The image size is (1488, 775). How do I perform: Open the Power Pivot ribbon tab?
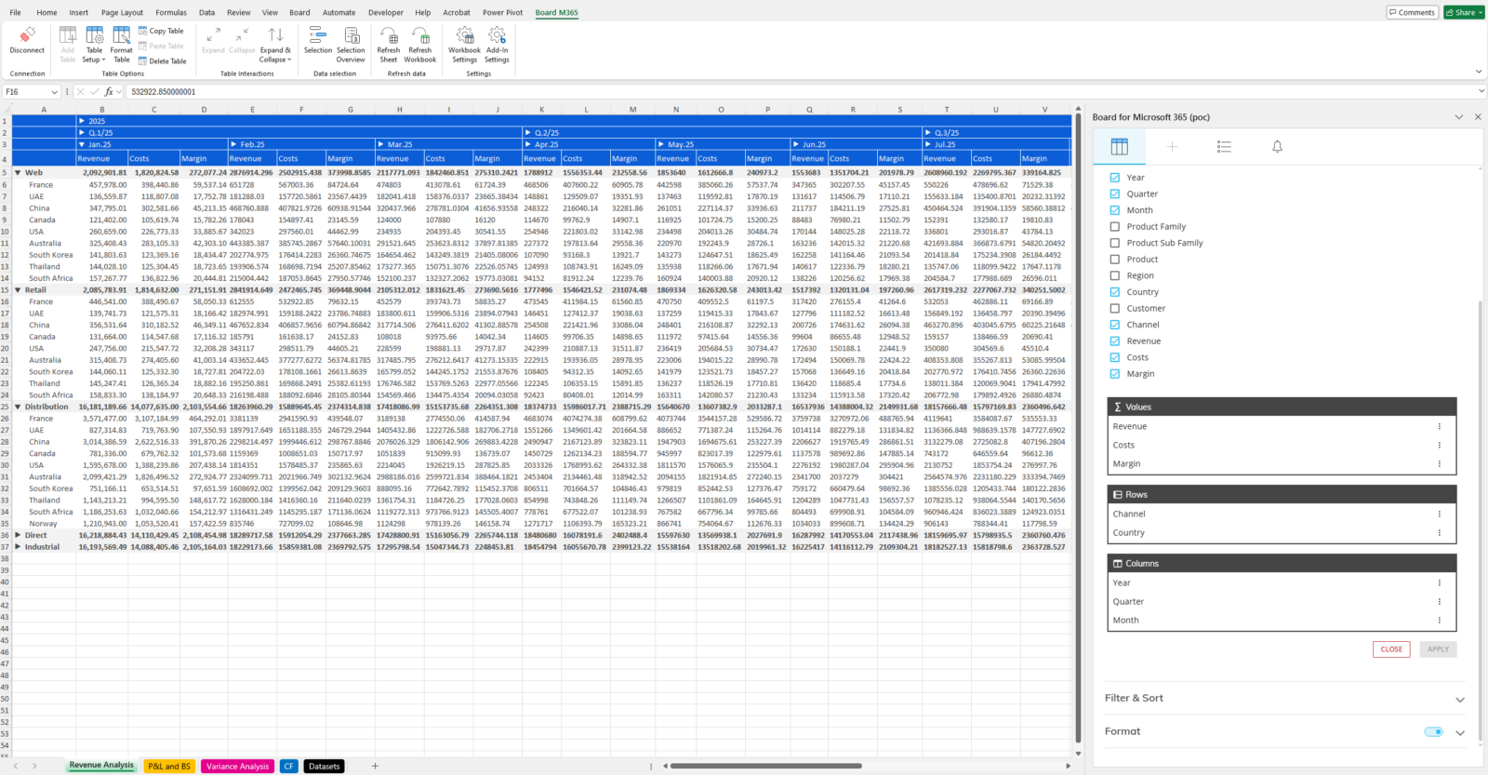click(502, 12)
